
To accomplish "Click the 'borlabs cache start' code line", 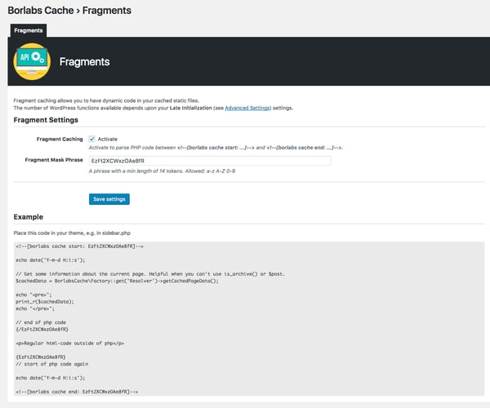I will pyautogui.click(x=79, y=246).
